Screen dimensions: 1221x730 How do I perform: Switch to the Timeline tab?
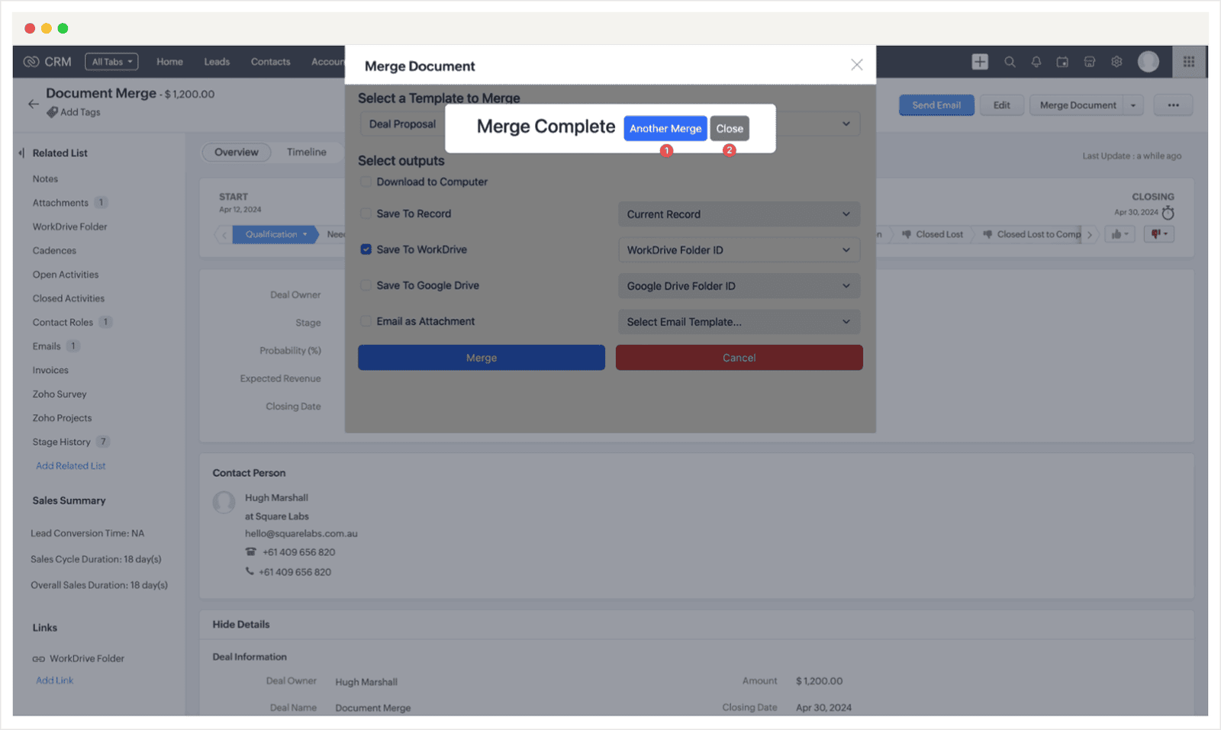click(x=307, y=153)
